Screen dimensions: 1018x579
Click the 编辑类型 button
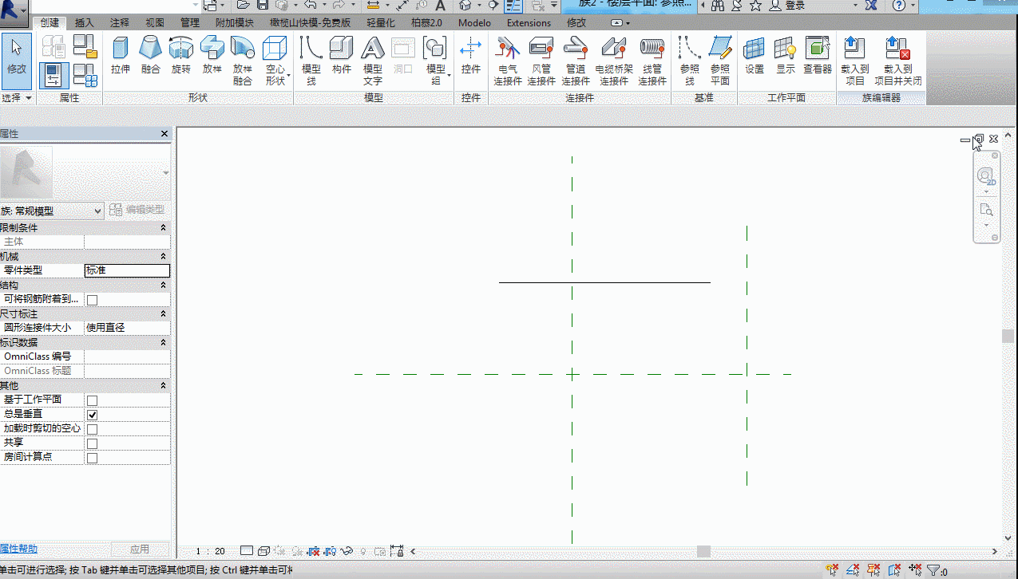137,210
